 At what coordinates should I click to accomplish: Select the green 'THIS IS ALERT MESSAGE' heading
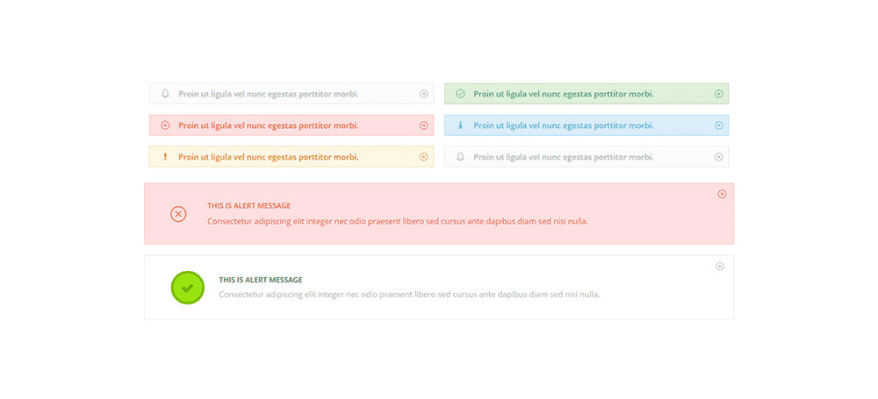tap(261, 279)
